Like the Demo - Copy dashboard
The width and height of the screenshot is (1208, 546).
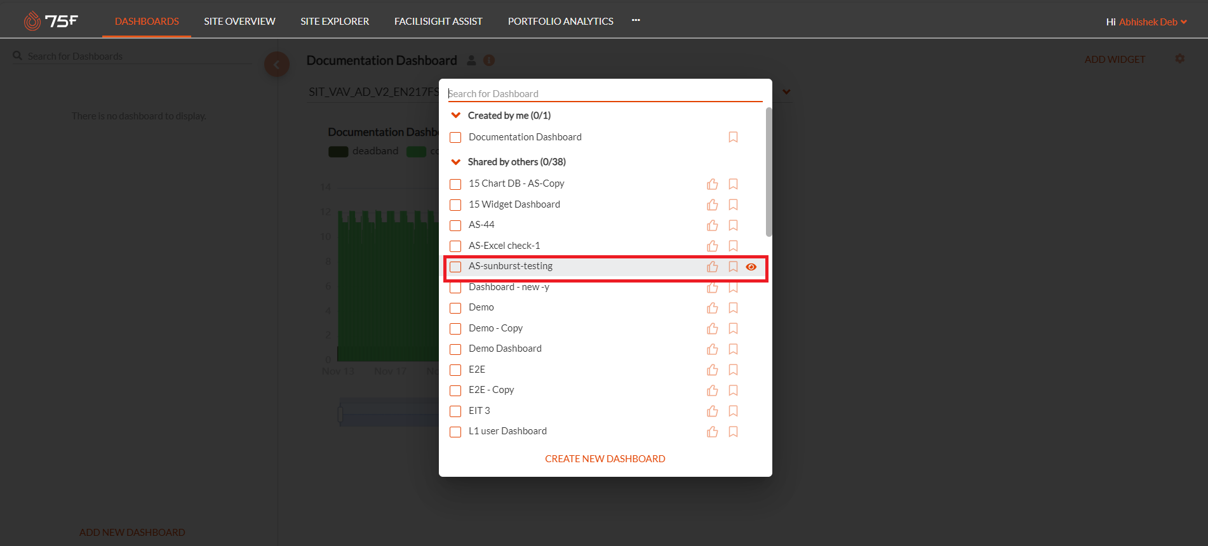(713, 328)
